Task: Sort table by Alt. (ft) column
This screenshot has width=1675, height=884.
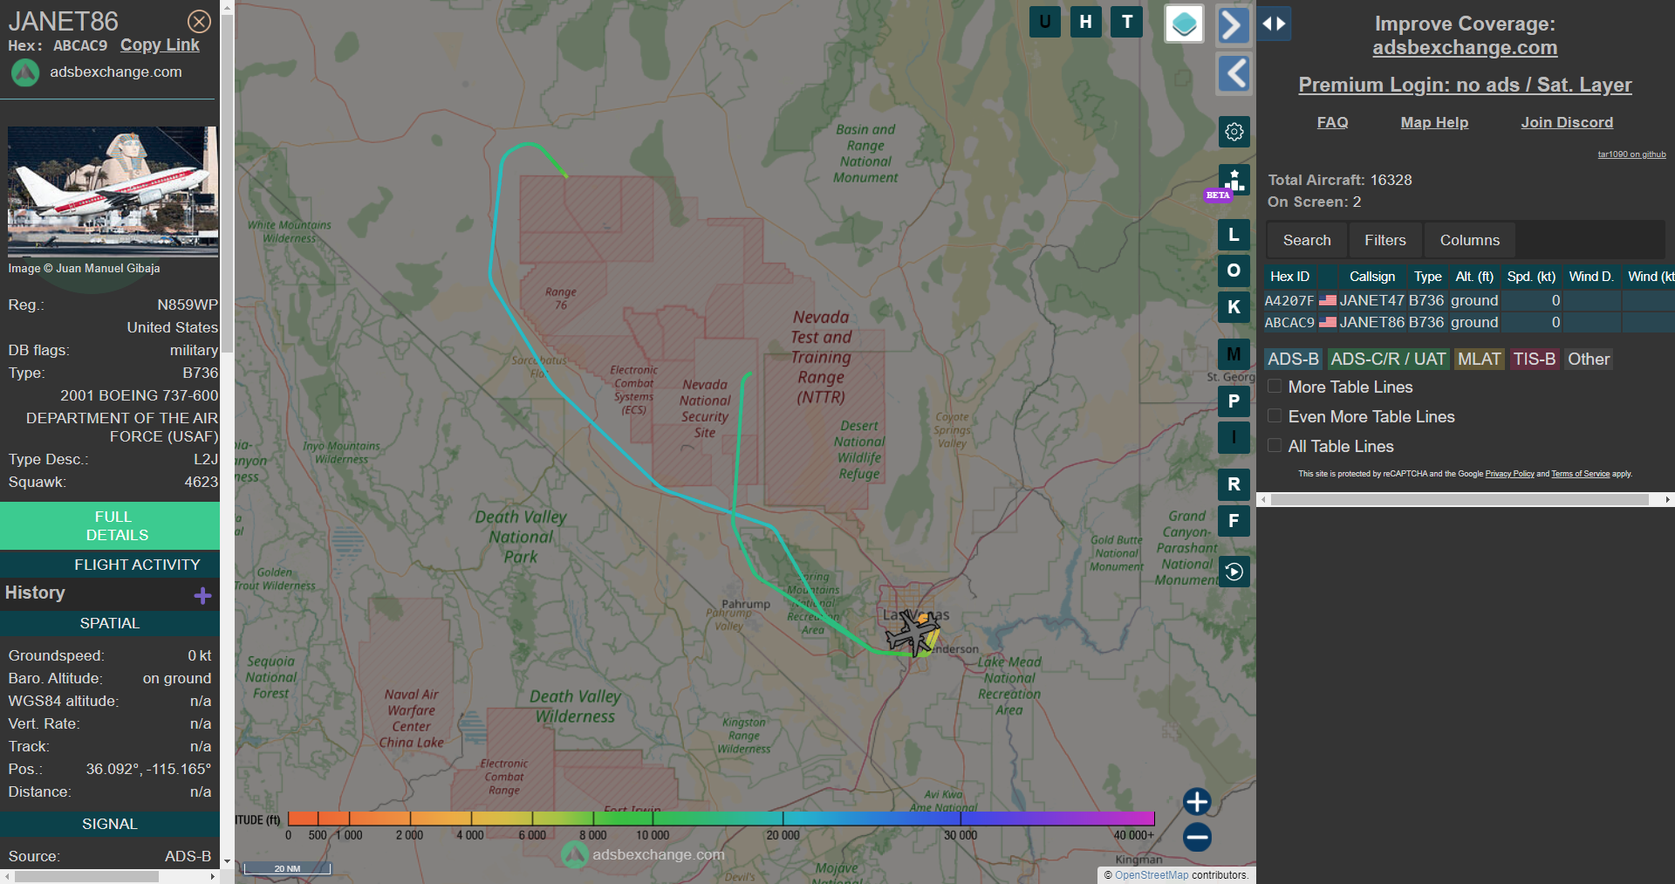Action: point(1474,277)
